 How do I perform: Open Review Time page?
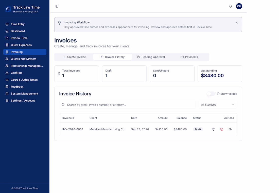click(25, 38)
